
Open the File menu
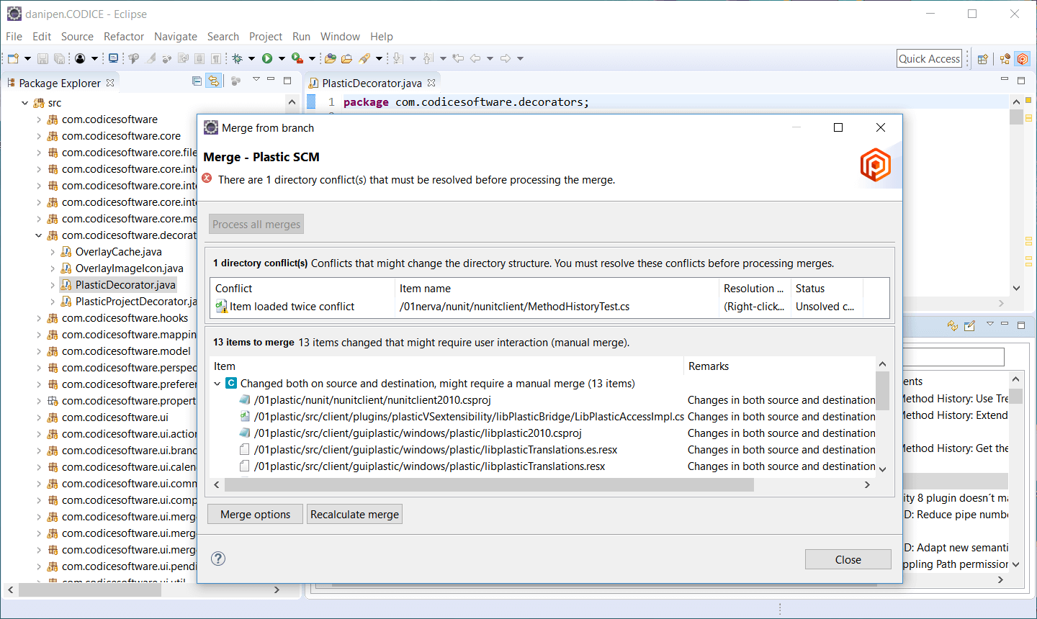pyautogui.click(x=14, y=36)
